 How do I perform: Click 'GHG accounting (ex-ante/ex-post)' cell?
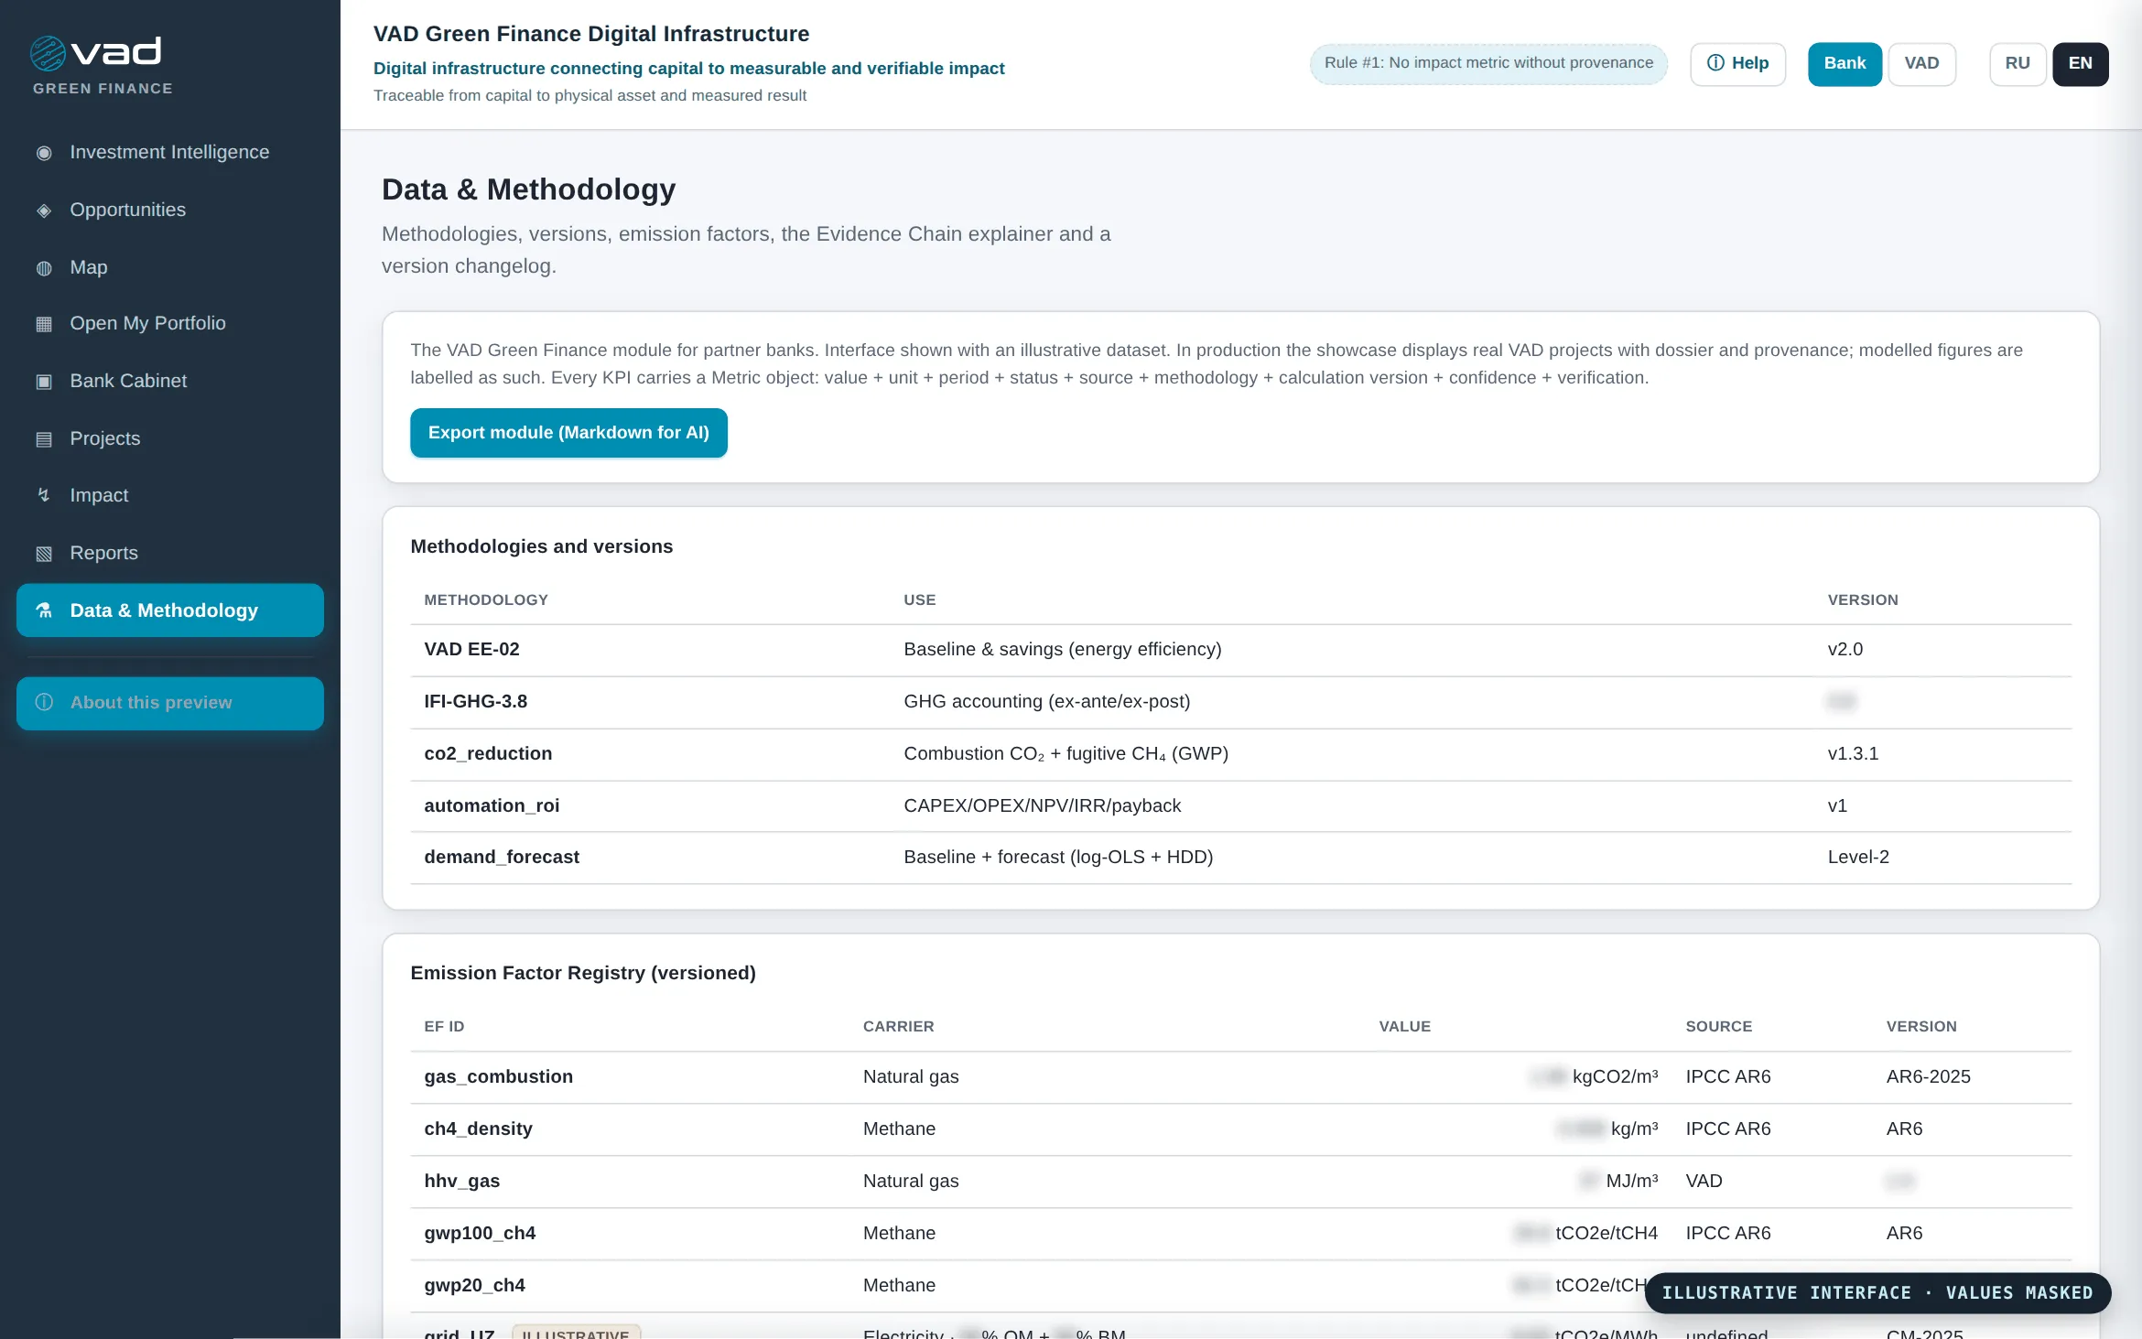pyautogui.click(x=1046, y=702)
